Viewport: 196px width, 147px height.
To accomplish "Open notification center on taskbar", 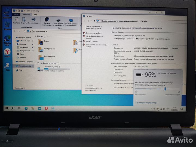I will click(x=182, y=109).
